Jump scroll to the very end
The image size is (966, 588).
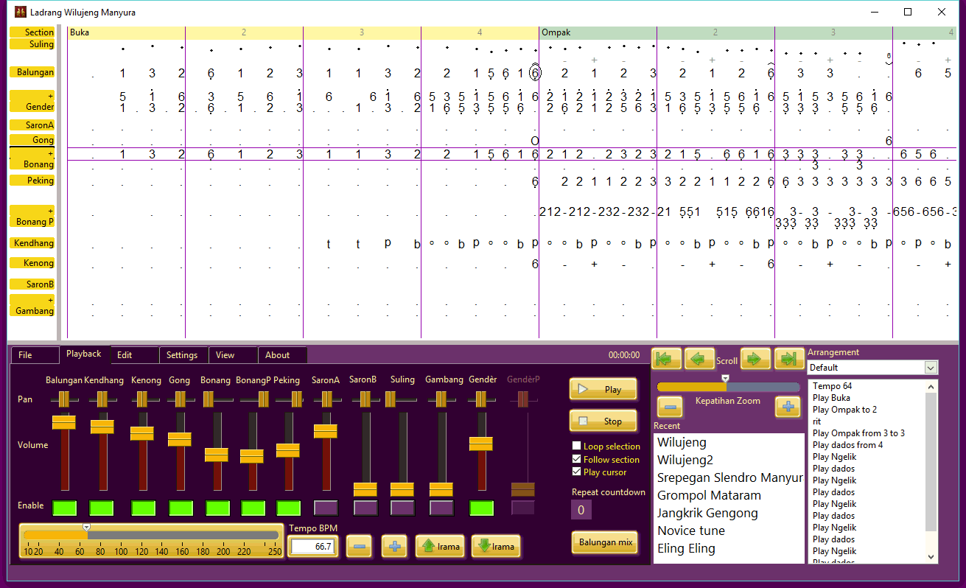789,359
